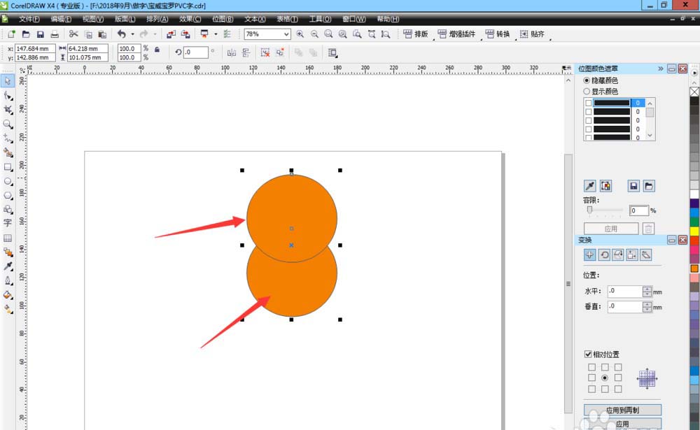This screenshot has height=430, width=700.
Task: Open the 文本(X) menu
Action: 255,19
